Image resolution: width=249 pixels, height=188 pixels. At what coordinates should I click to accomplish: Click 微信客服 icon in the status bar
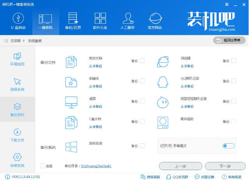click(x=143, y=177)
